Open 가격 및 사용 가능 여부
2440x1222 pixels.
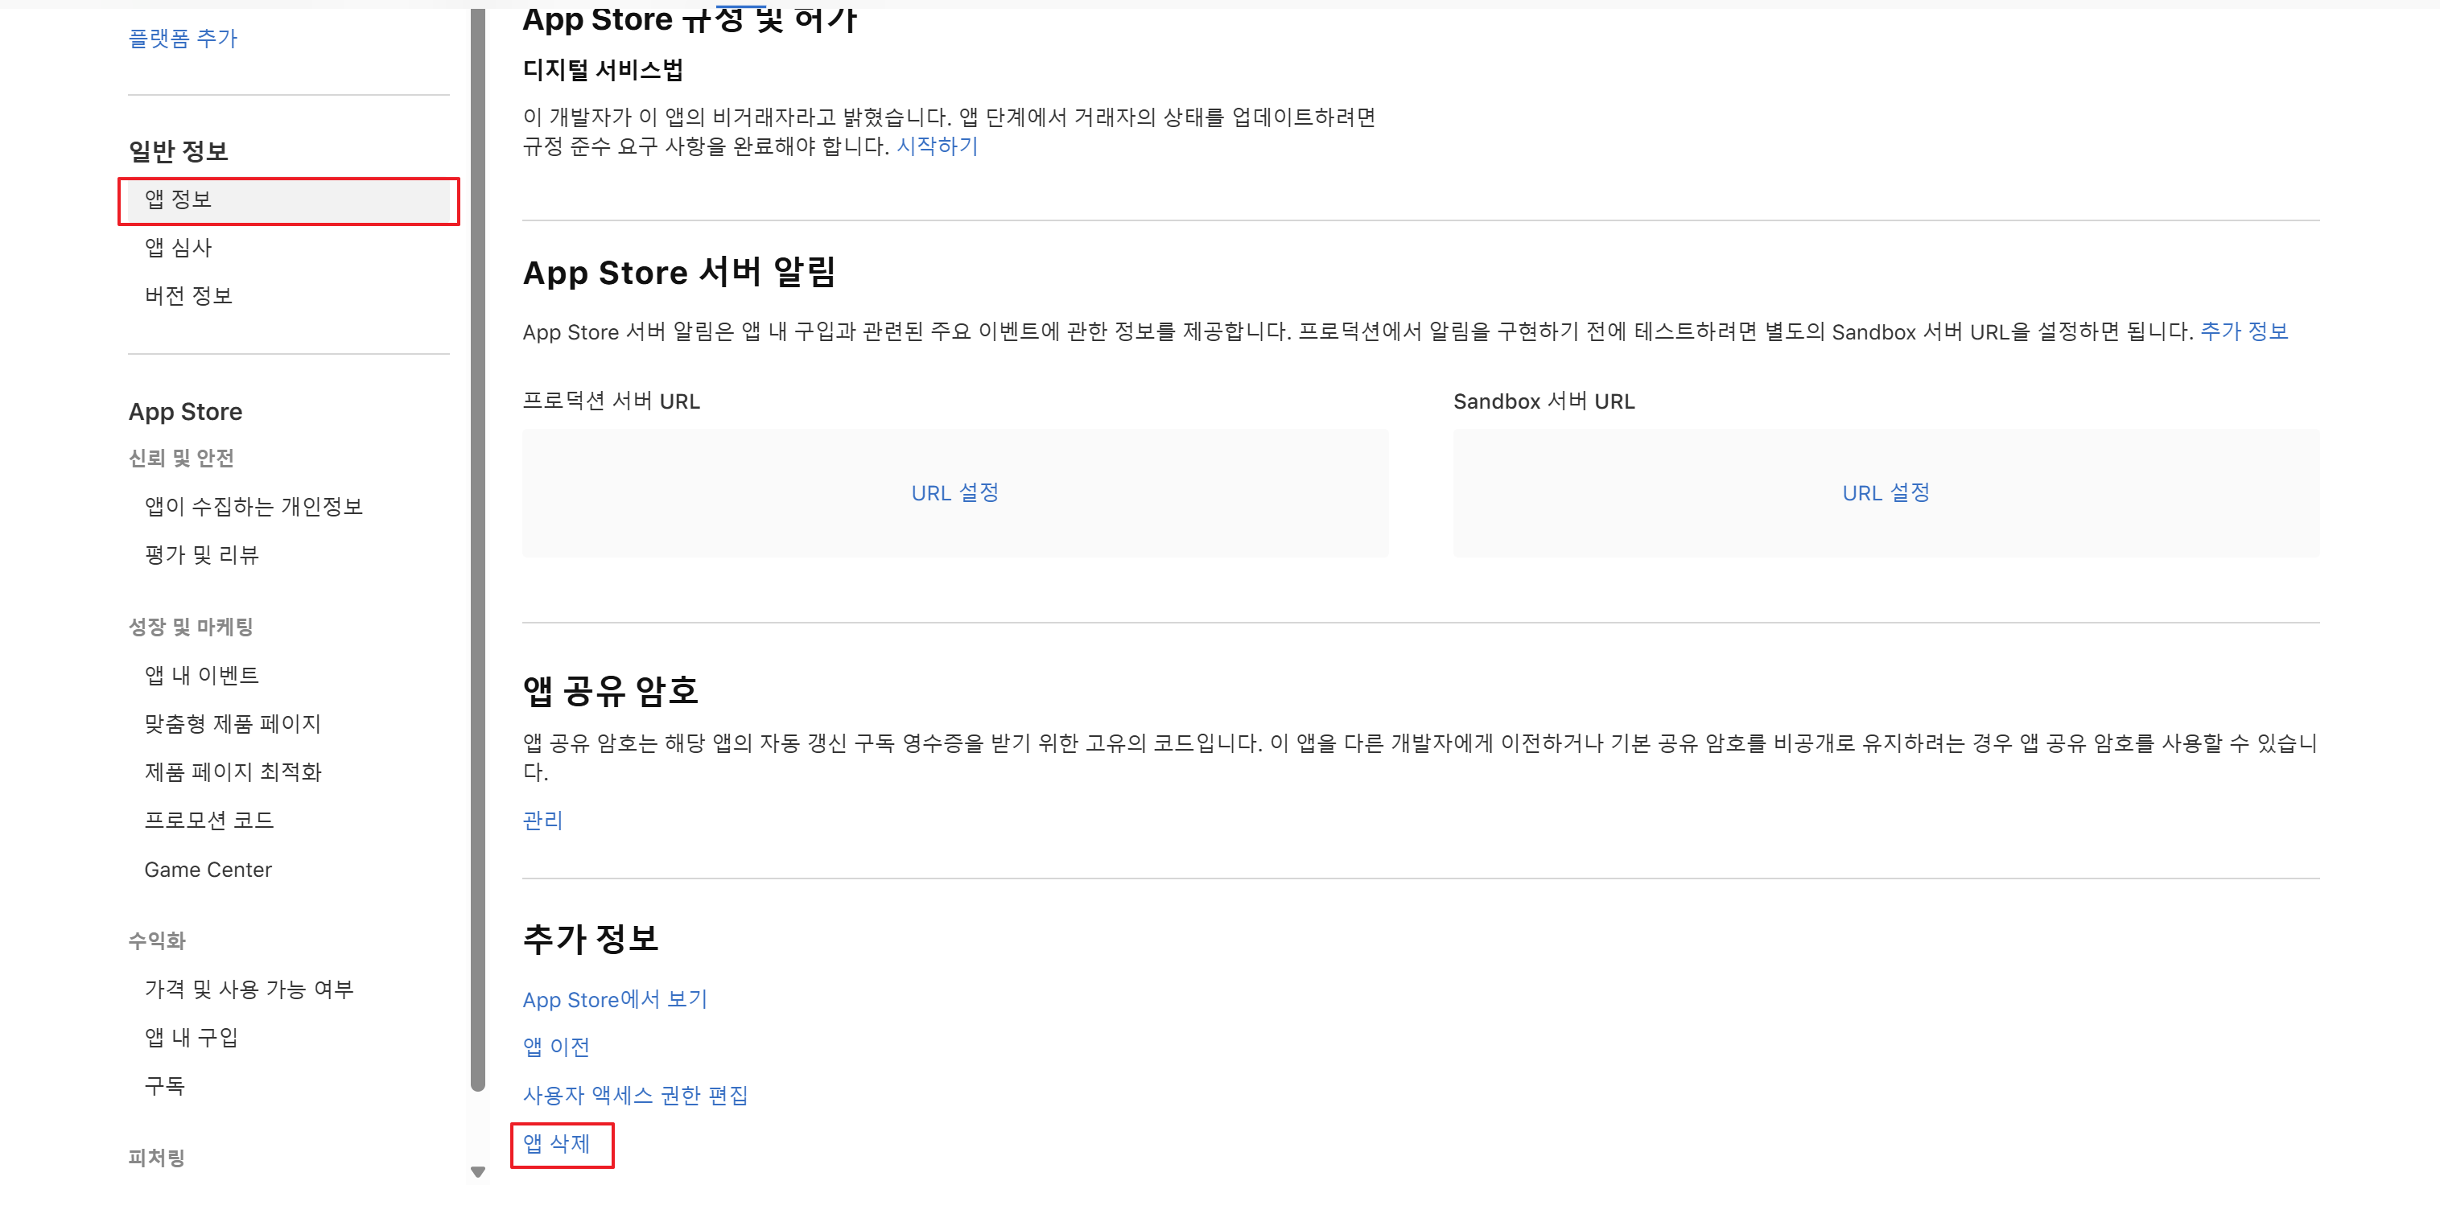click(248, 990)
